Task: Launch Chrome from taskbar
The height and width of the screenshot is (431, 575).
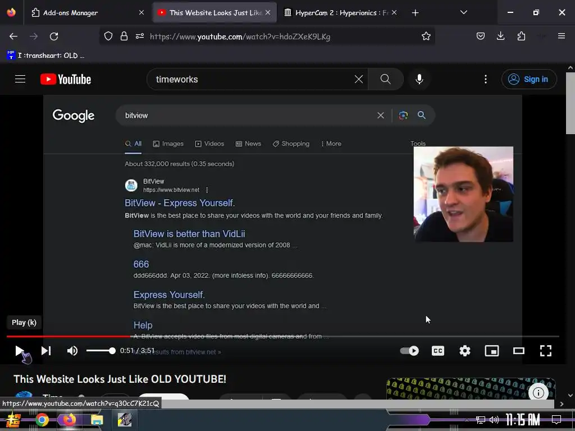Action: (x=42, y=420)
